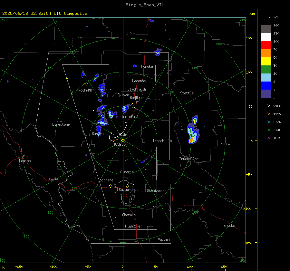Click the Single_Scan_VIL title text
The width and height of the screenshot is (290, 271).
click(x=145, y=5)
